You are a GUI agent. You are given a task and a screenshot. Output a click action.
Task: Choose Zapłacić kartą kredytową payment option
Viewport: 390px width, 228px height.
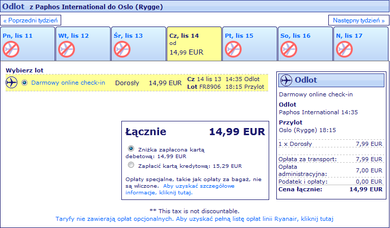[131, 165]
